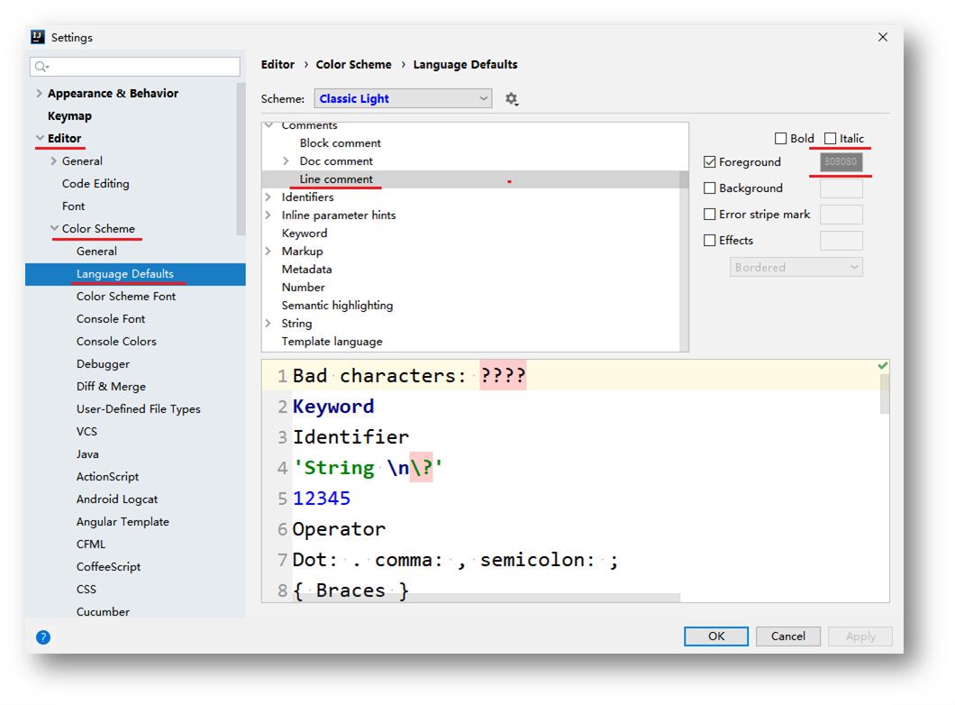This screenshot has height=705, width=955.
Task: Click the scheme settings gear icon
Action: 512,98
